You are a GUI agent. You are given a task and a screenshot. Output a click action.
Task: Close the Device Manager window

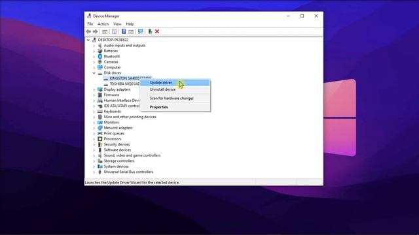(x=316, y=16)
